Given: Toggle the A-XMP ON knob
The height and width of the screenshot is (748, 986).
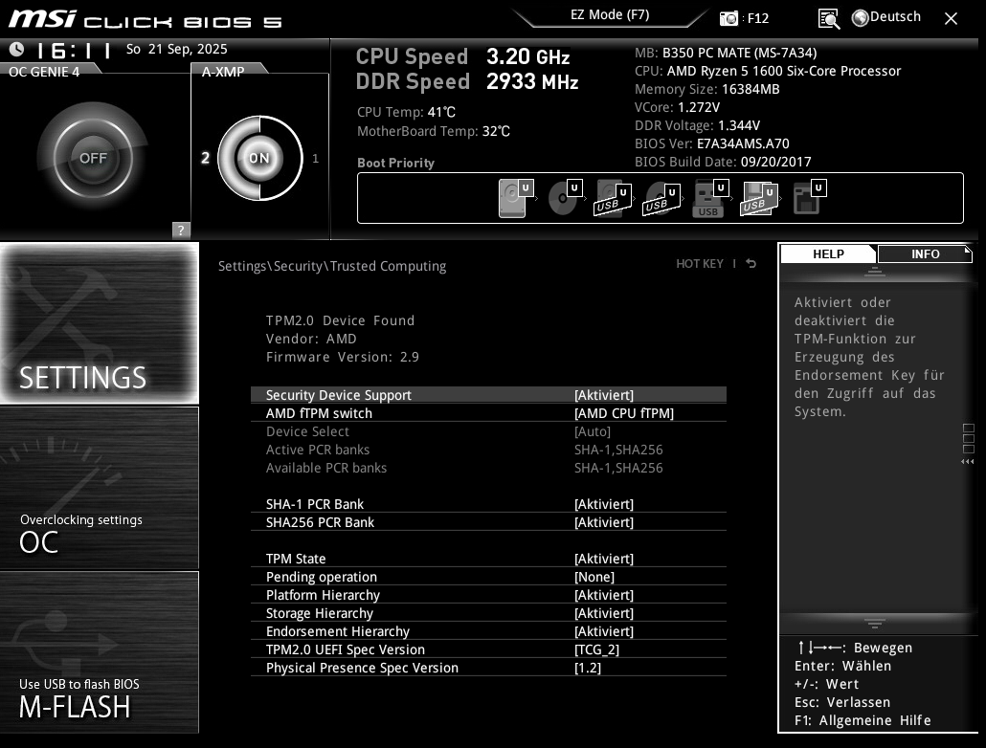Looking at the screenshot, I should click(x=259, y=158).
